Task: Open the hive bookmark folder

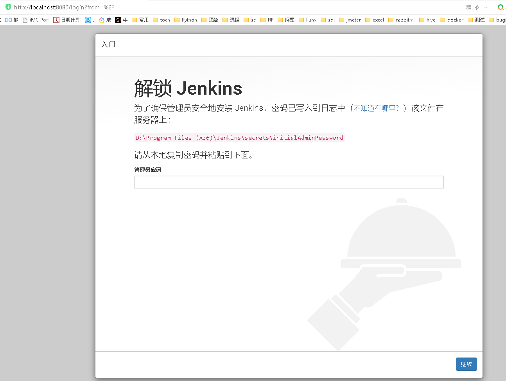Action: [427, 20]
